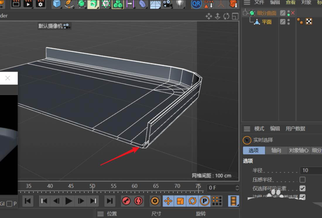
Task: Open the MoGraph cloner icon
Action: coord(106,4)
